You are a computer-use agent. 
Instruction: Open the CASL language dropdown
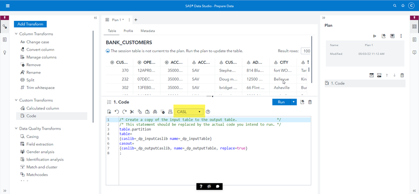[190, 112]
